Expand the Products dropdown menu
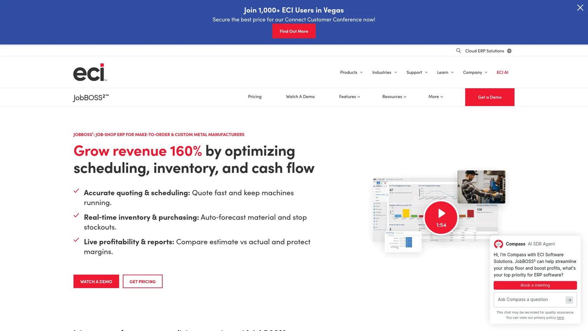 [x=351, y=72]
